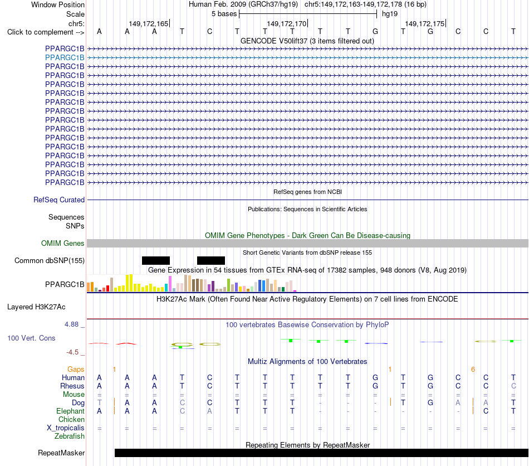Click the Common dbSNP(155) label
Screen dimensions: 529x466
click(x=49, y=261)
